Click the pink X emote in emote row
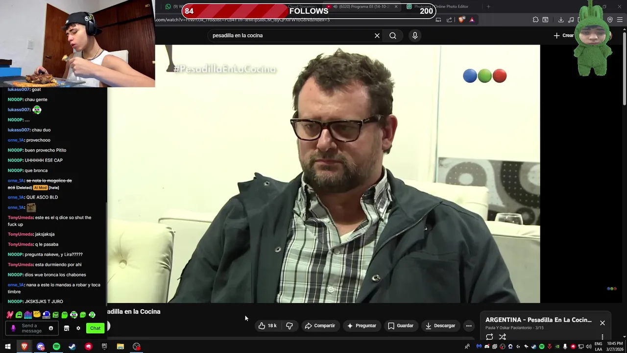Image resolution: width=627 pixels, height=353 pixels. pyautogui.click(x=9, y=315)
